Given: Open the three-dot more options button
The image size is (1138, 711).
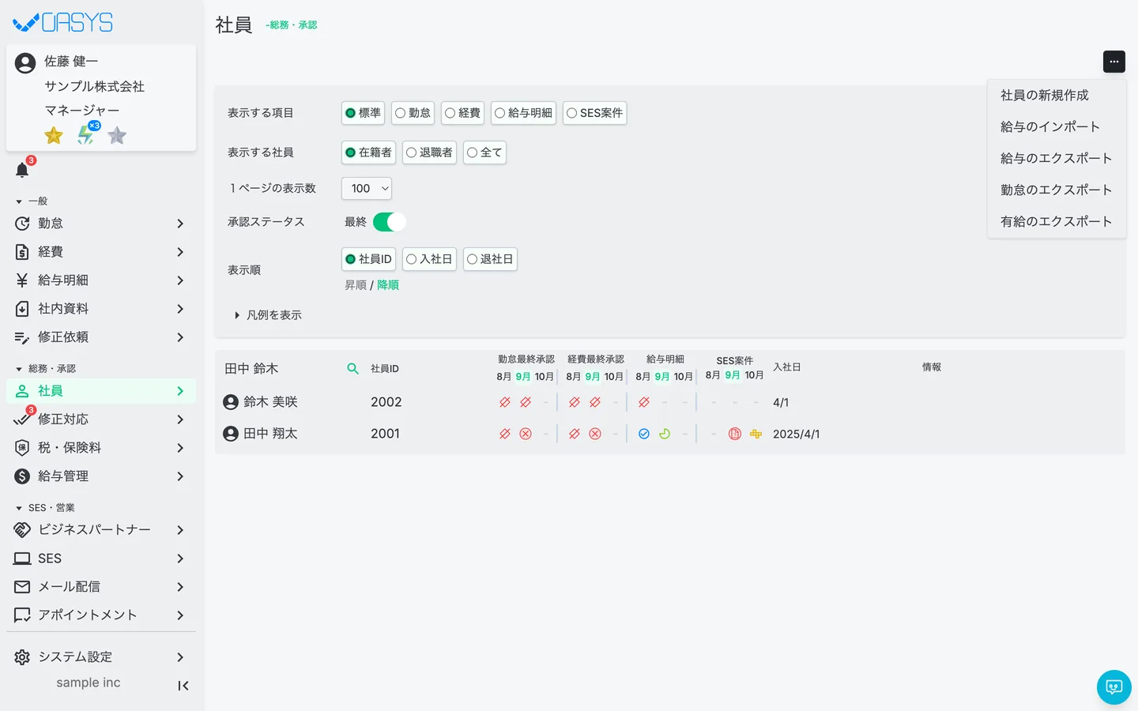Looking at the screenshot, I should pyautogui.click(x=1114, y=62).
